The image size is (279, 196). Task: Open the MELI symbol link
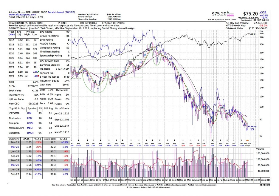[30, 128]
